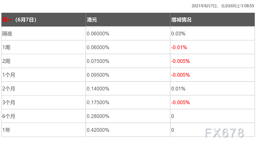The image size is (256, 147).
Task: Click the FX678 watermark logo
Action: 224,133
